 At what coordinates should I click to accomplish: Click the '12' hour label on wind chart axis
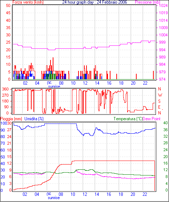85,83
